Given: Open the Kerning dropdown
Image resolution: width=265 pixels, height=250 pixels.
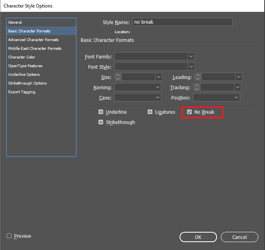Looking at the screenshot, I should coord(158,87).
